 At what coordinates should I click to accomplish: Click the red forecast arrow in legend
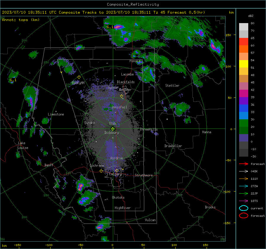(244, 164)
